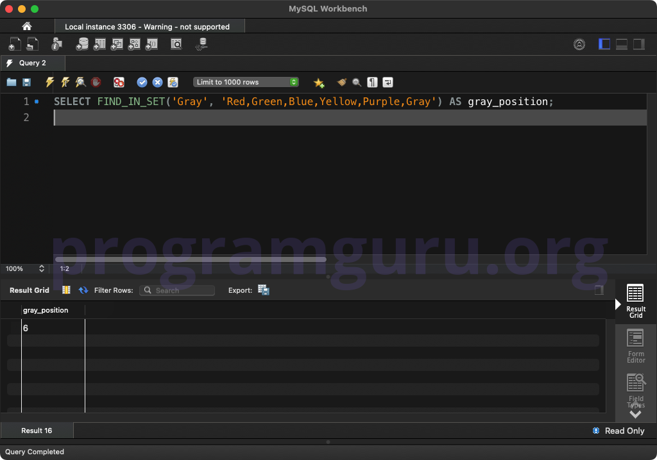Commit the current transaction

(x=142, y=82)
